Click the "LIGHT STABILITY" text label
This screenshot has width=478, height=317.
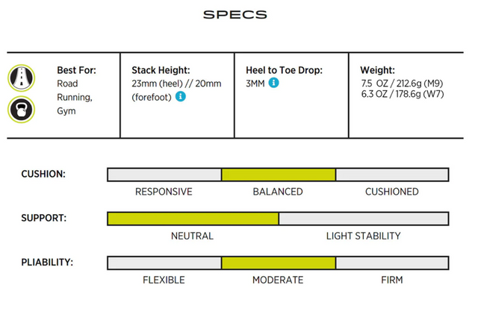(x=363, y=236)
